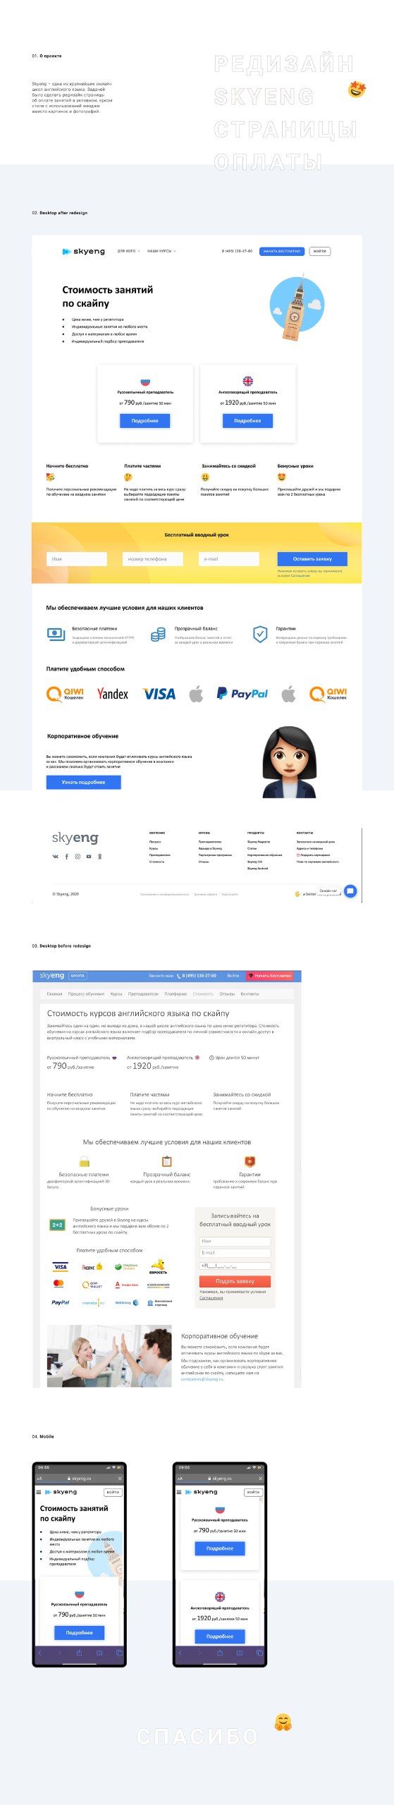Viewport: 394px width, 1805px height.
Task: Open 'Процесс обучения' nav item in old design
Action: click(86, 994)
